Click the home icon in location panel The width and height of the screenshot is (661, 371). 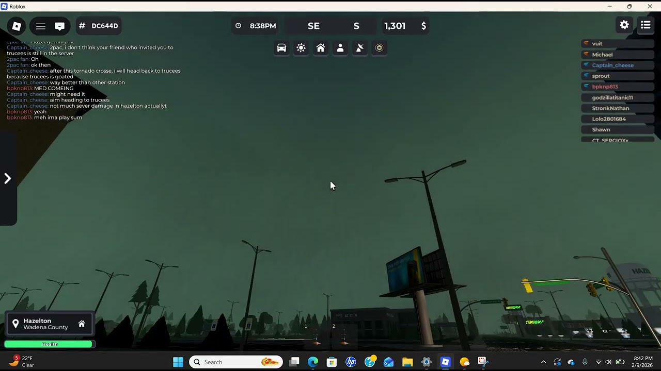82,324
